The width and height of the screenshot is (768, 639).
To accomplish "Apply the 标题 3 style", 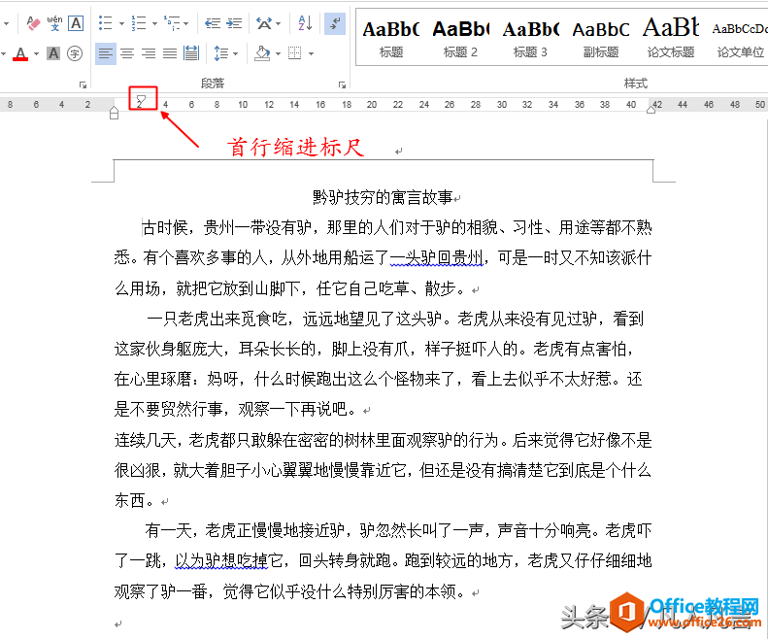I will 530,38.
